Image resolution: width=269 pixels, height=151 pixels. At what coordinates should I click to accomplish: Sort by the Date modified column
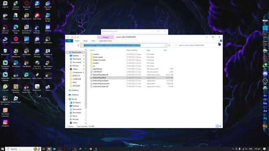pos(132,50)
